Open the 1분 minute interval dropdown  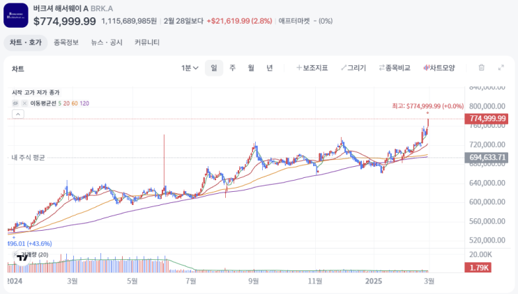click(190, 68)
